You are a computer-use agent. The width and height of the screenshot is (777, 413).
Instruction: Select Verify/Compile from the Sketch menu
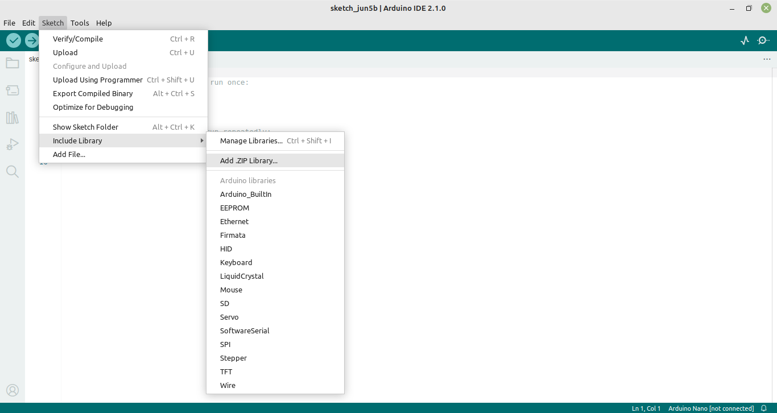(x=123, y=39)
